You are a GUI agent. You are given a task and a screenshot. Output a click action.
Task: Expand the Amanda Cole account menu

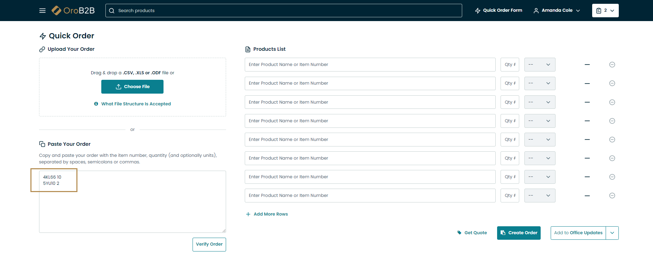(557, 11)
